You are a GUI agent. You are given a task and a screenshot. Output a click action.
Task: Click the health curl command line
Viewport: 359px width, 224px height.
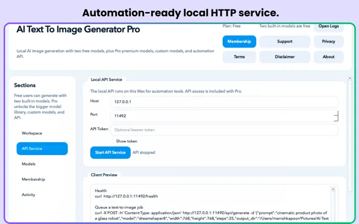[x=126, y=196]
